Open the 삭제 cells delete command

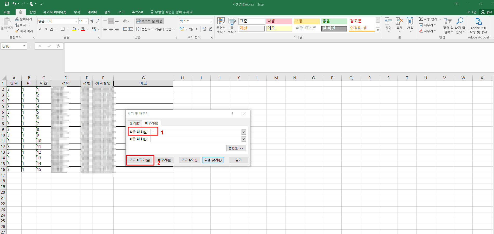[399, 25]
